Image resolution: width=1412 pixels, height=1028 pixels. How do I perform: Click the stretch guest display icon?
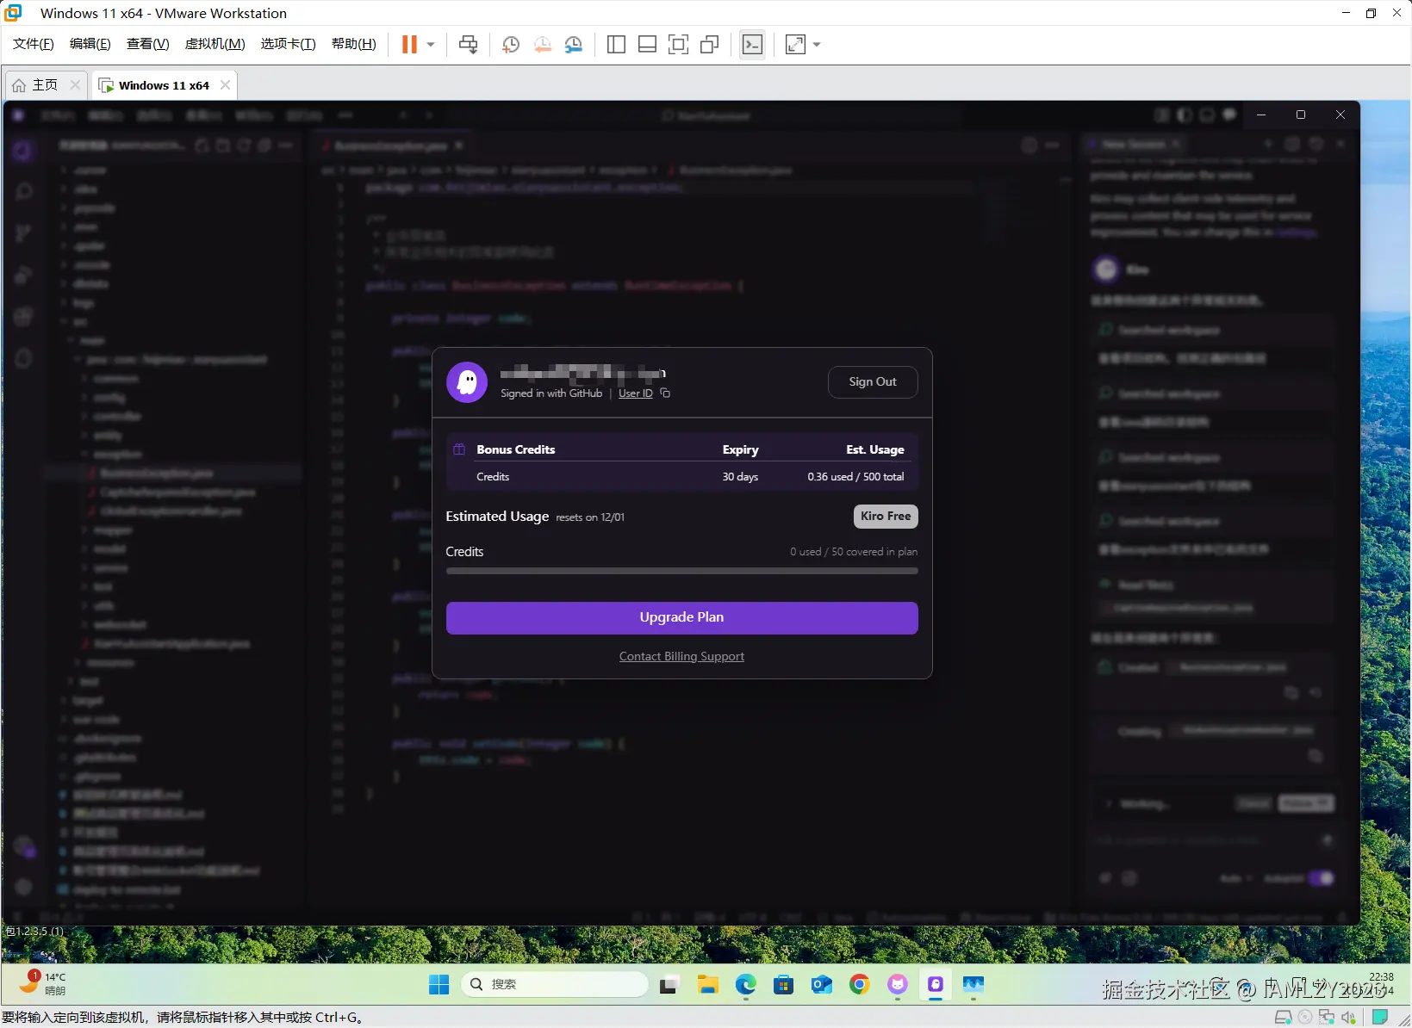(796, 45)
